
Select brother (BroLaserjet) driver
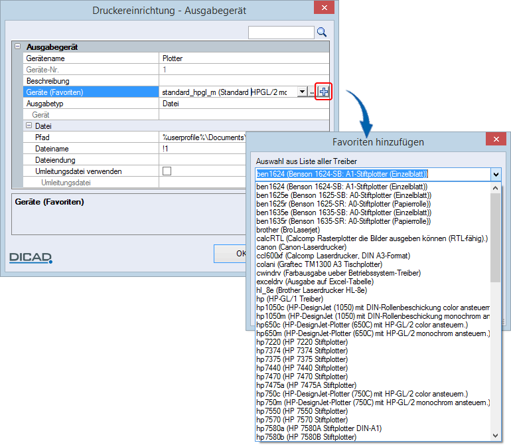373,230
